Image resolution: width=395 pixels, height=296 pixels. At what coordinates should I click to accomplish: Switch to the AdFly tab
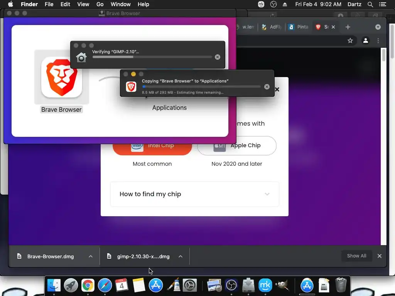tap(272, 27)
